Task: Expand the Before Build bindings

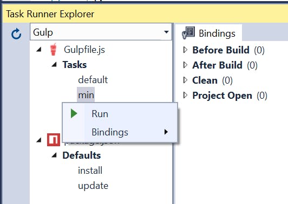Action: pyautogui.click(x=185, y=50)
